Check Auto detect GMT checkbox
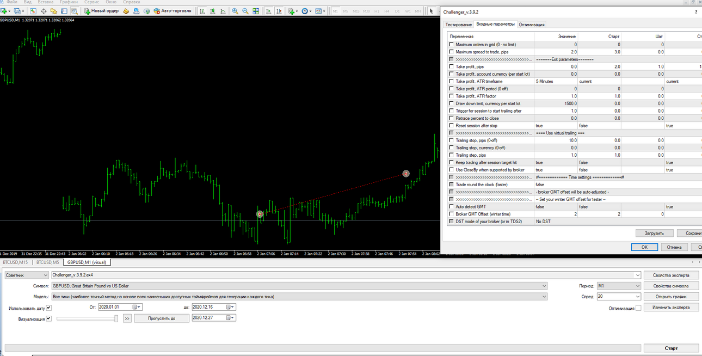 click(x=451, y=207)
